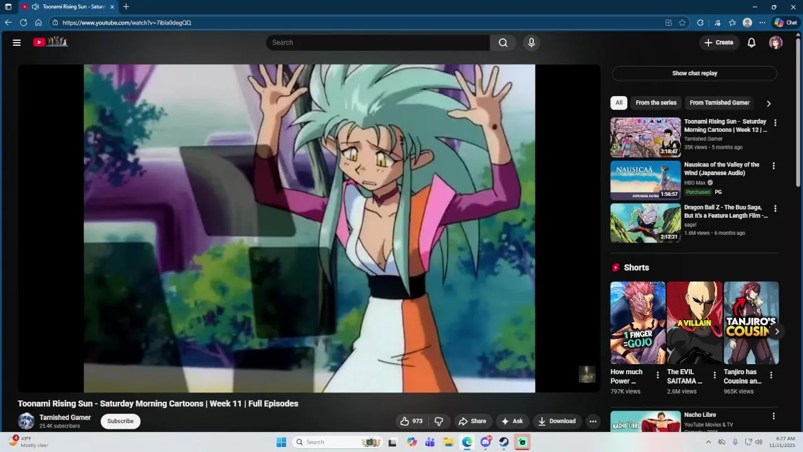The width and height of the screenshot is (803, 452).
Task: Click the Windows taskbar search box
Action: pyautogui.click(x=337, y=442)
